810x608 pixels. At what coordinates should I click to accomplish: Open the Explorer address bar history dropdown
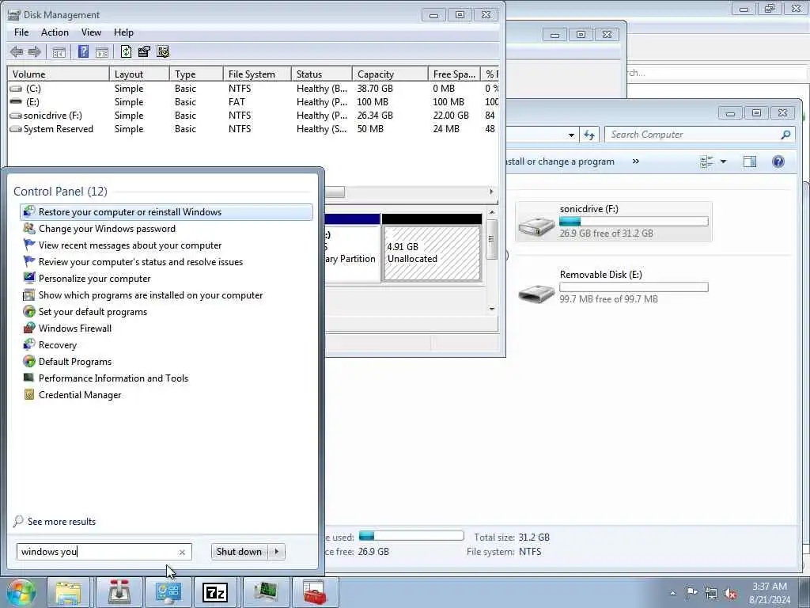(x=571, y=135)
